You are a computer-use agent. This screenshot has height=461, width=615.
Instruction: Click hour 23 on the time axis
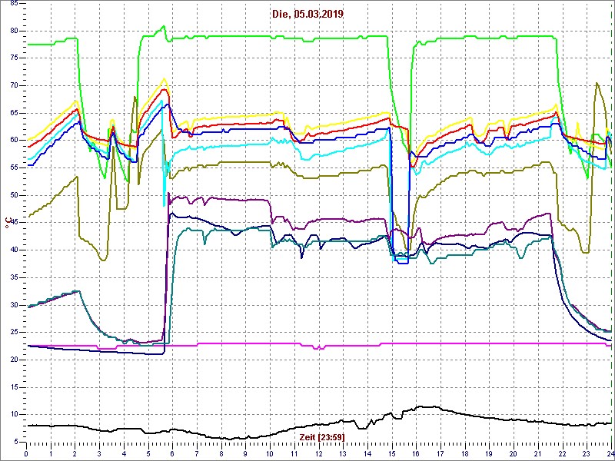click(x=587, y=453)
